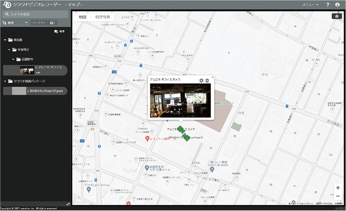The width and height of the screenshot is (346, 211).
Task: Click the 武蔵野センタービル map pin
Action: [x=167, y=181]
